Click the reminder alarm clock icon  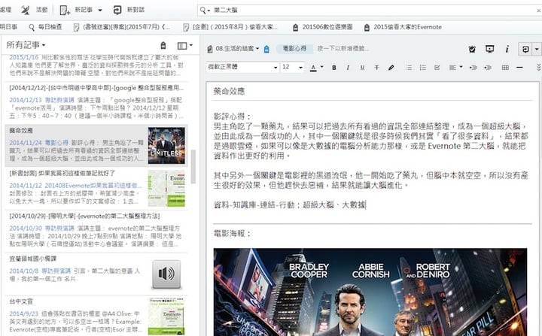(472, 49)
